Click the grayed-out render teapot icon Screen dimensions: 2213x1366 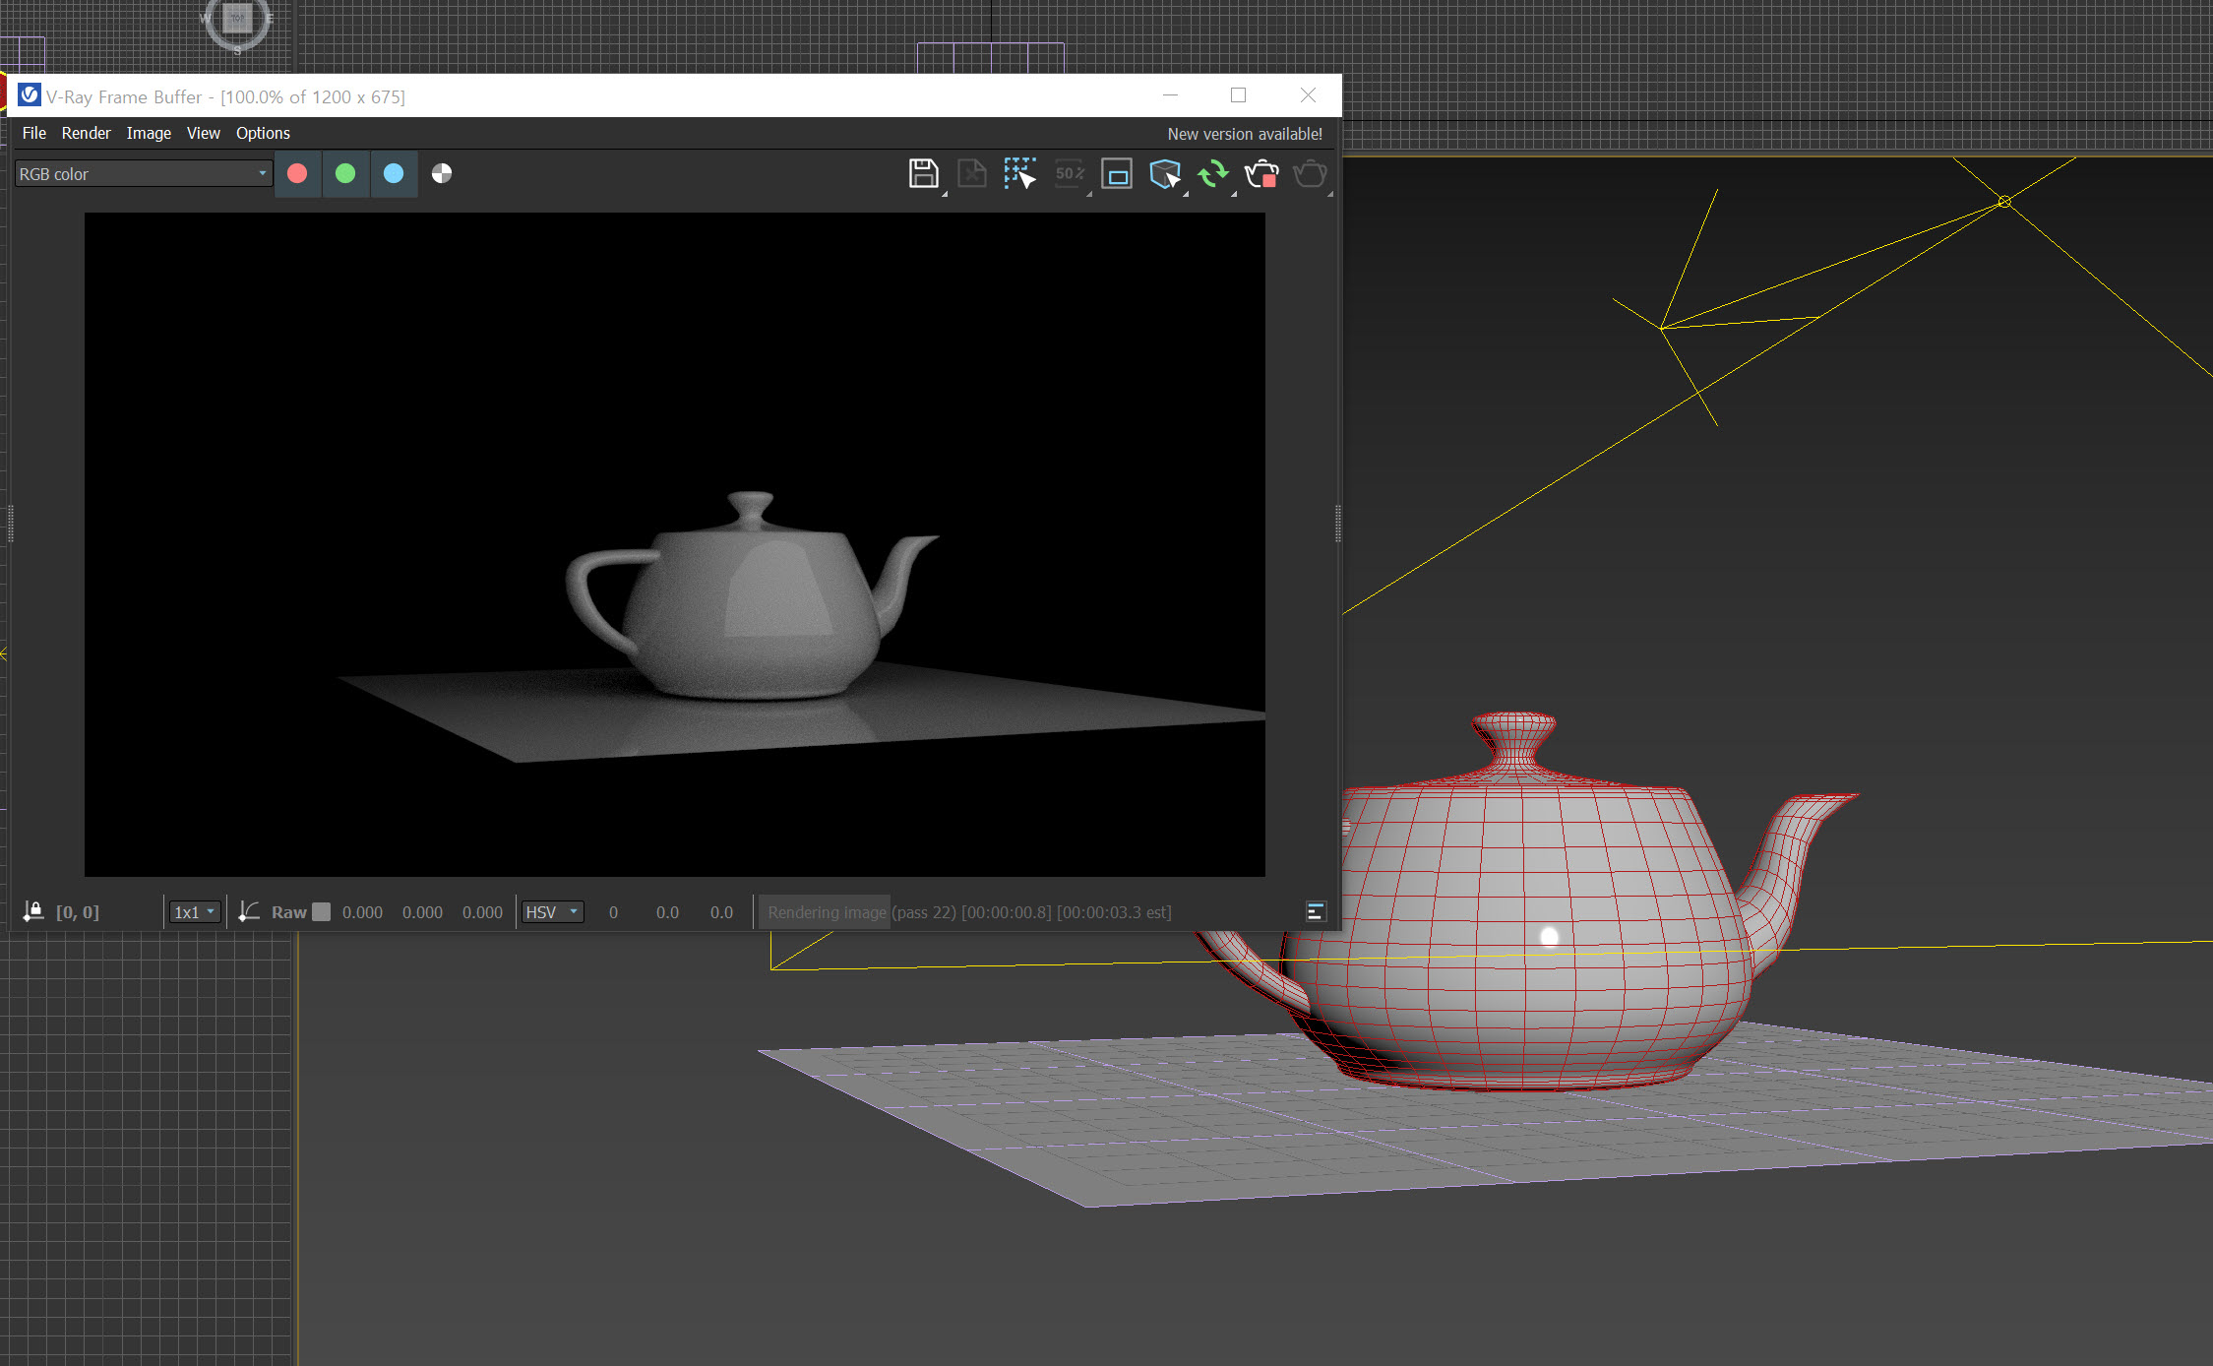click(x=1309, y=174)
